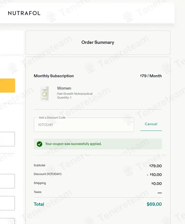Open the Women product thumbnail image
Viewport: 185px width, 224px height.
44,93
